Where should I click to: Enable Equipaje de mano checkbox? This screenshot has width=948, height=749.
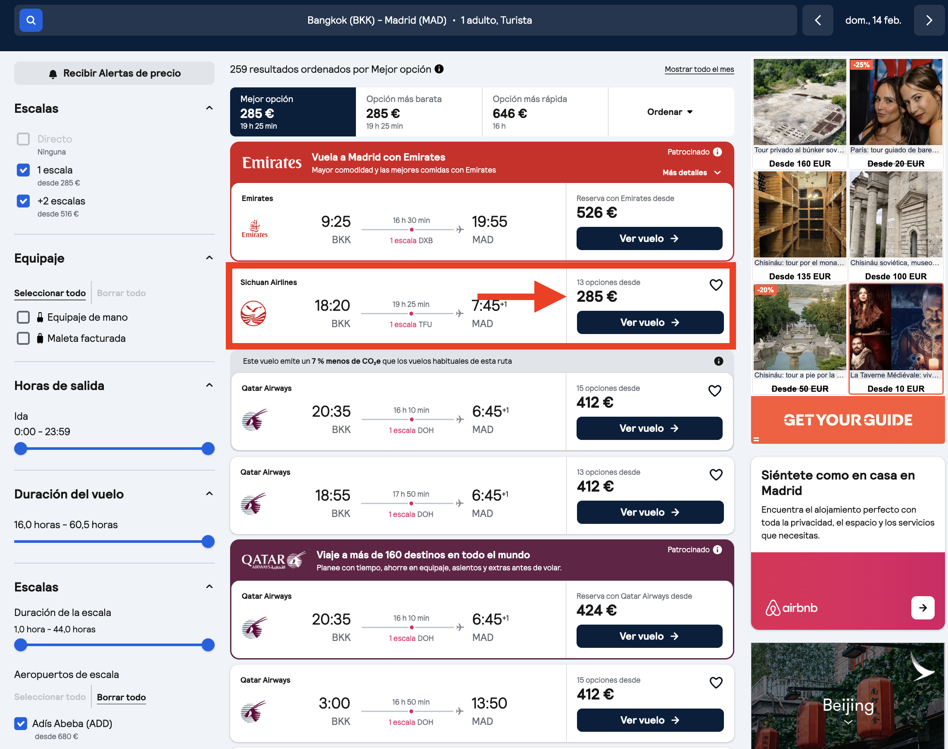coord(23,317)
